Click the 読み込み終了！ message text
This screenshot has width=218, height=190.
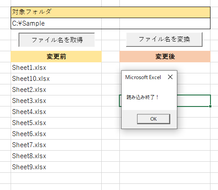(142, 97)
